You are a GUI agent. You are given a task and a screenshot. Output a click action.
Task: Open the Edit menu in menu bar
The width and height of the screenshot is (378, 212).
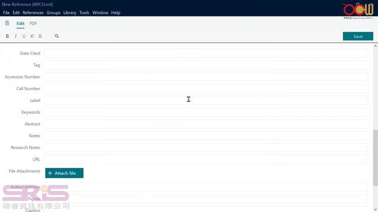(x=16, y=12)
